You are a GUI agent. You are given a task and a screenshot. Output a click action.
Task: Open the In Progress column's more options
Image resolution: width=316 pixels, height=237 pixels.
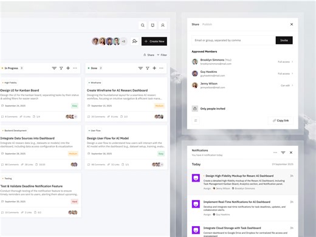75,68
